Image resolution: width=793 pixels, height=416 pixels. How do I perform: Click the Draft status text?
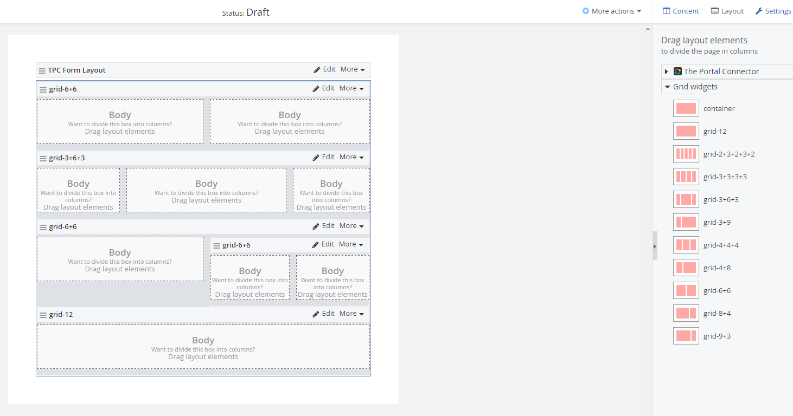(258, 12)
